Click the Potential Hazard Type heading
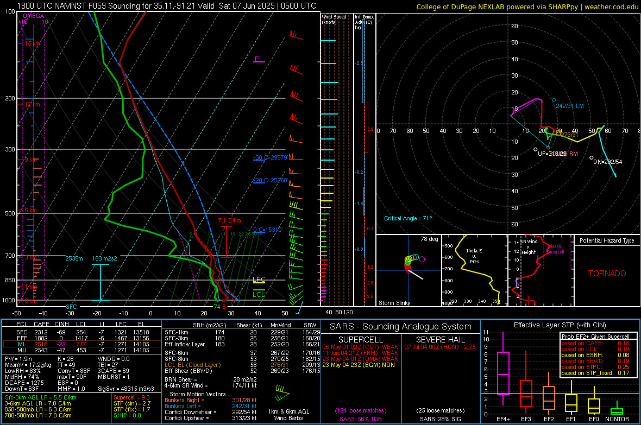This screenshot has width=641, height=425. coord(607,240)
